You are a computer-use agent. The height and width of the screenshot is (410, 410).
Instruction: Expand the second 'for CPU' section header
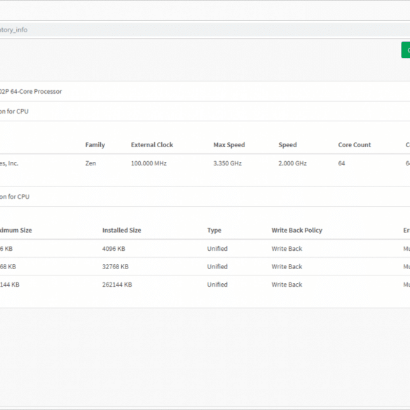point(205,197)
